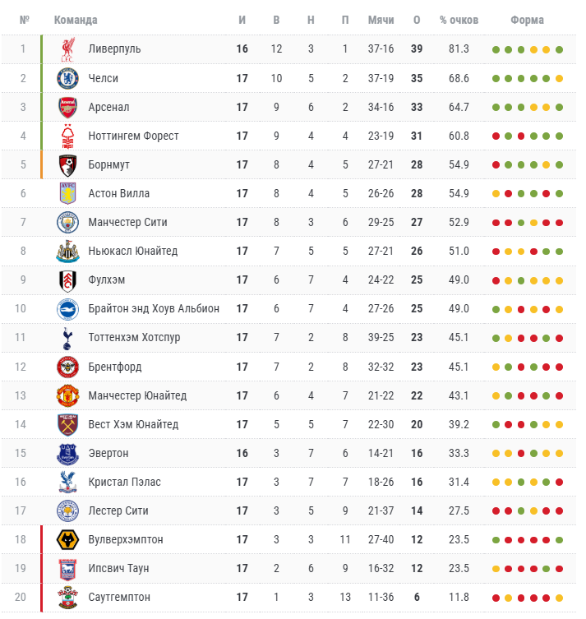
Task: Click the Chelsea club crest
Action: pyautogui.click(x=67, y=78)
